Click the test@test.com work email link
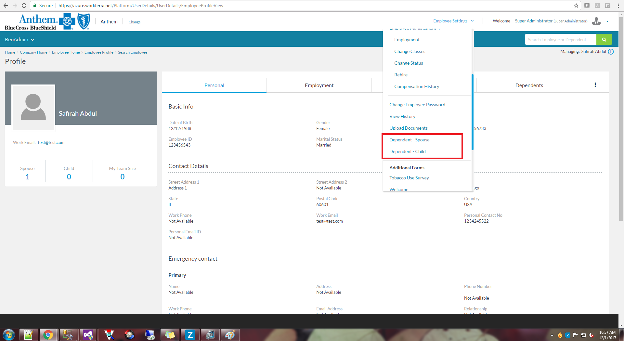The height and width of the screenshot is (351, 624). [x=51, y=142]
